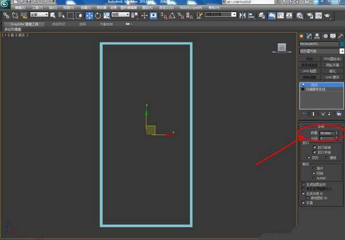Open the Modify panel tab icon
The image size is (345, 240).
(309, 36)
